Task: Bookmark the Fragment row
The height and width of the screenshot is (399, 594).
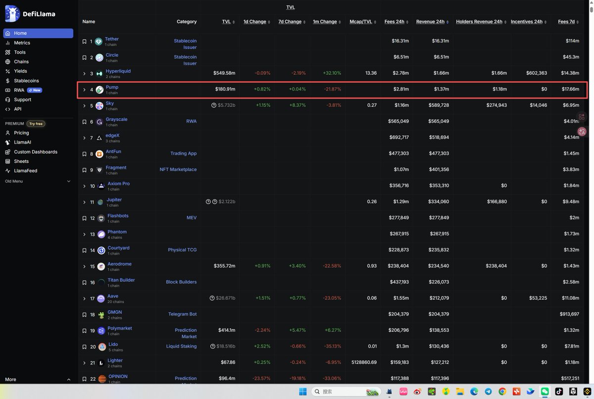Action: coord(84,170)
